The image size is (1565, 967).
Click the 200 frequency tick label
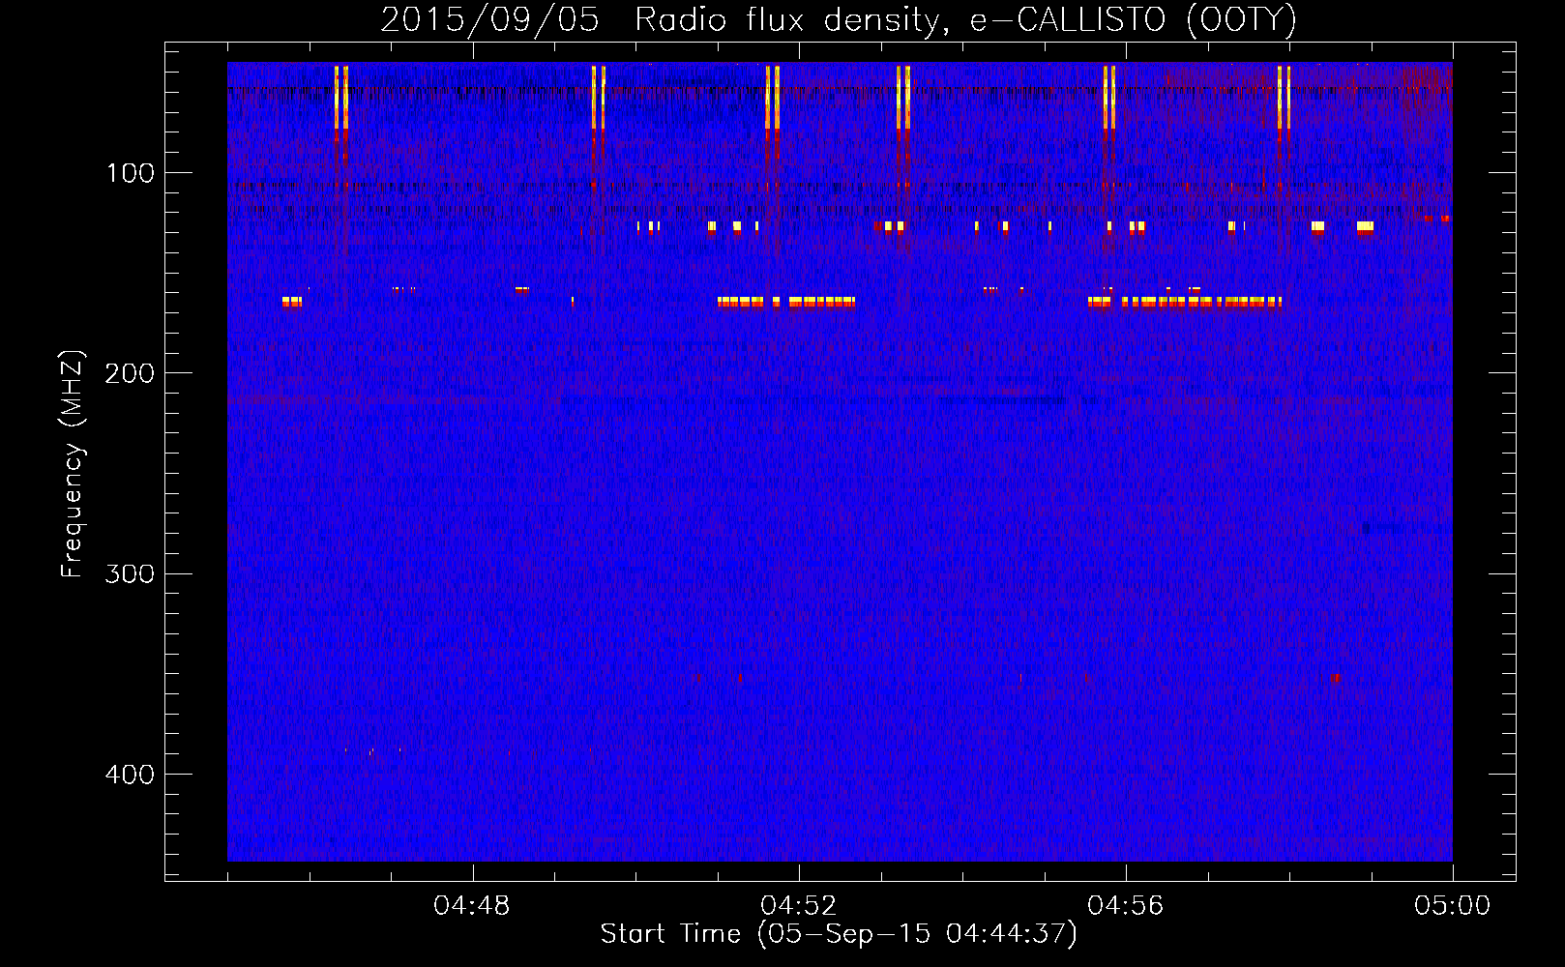pyautogui.click(x=130, y=373)
